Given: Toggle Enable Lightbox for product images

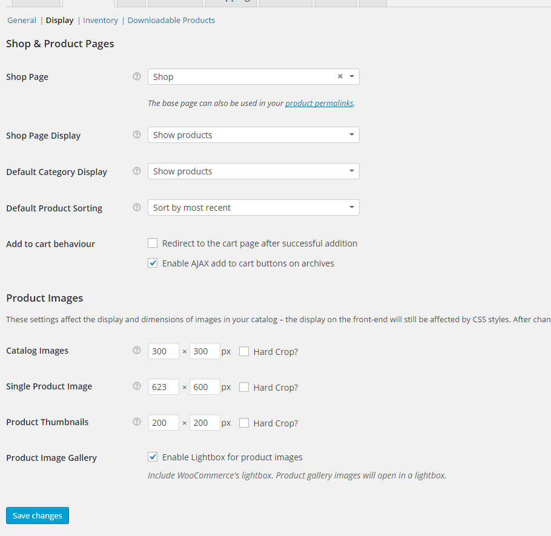Looking at the screenshot, I should pyautogui.click(x=153, y=457).
